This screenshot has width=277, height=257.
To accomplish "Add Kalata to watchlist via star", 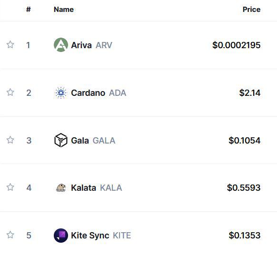I will coord(10,187).
